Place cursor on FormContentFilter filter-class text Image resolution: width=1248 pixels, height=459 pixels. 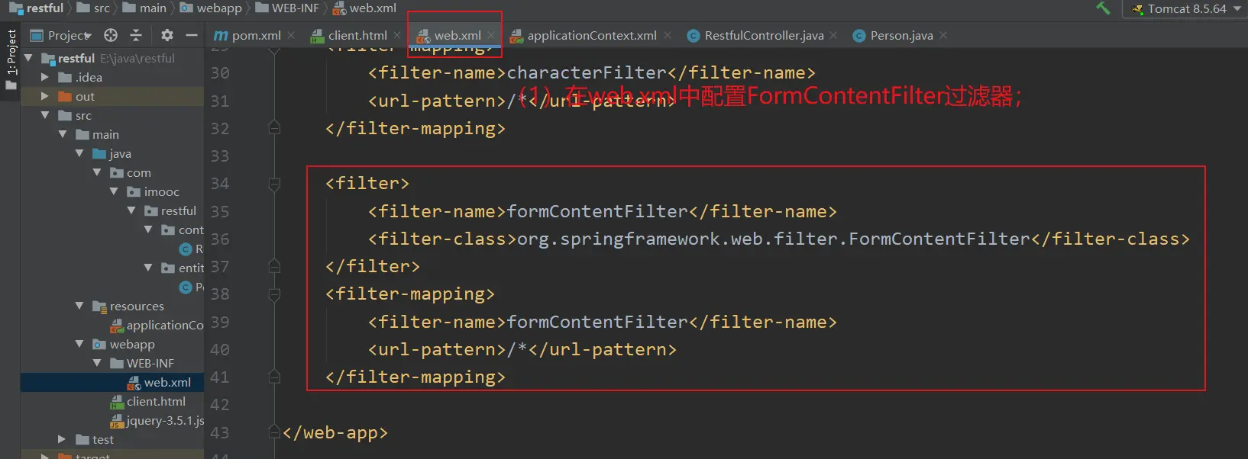[x=774, y=239]
